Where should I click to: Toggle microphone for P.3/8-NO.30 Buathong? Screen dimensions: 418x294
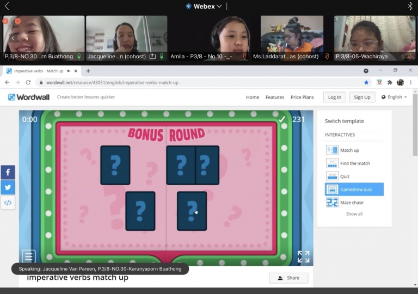79,56
